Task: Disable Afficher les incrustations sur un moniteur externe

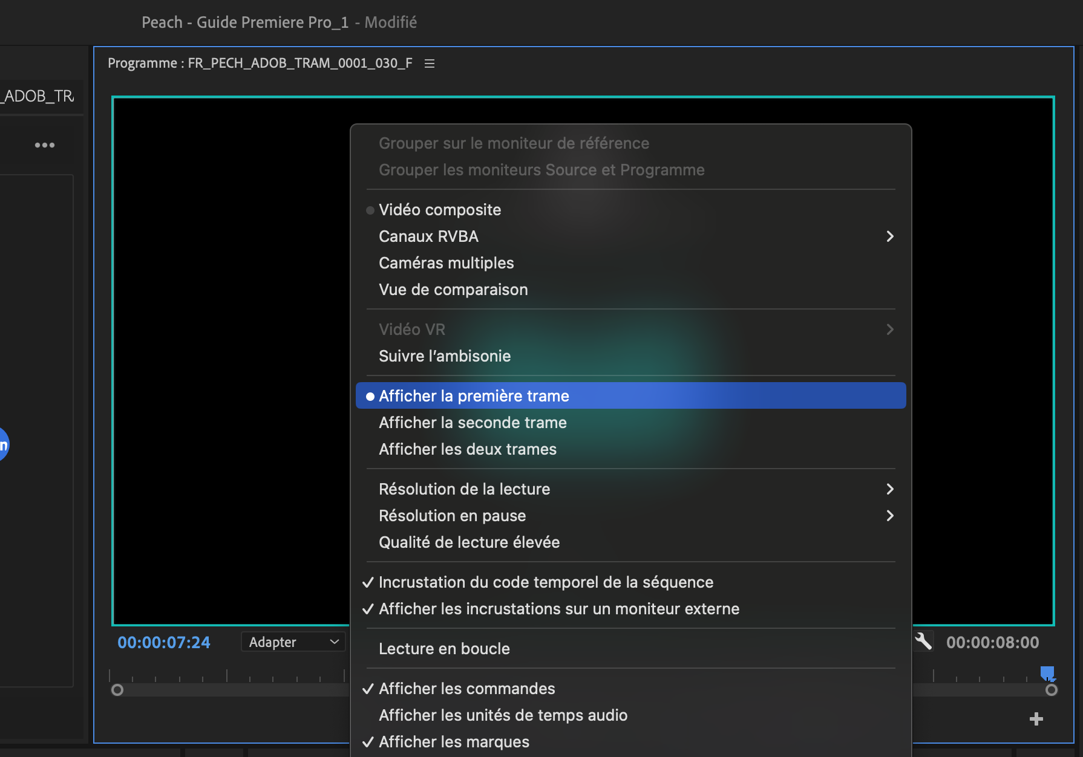Action: click(558, 609)
